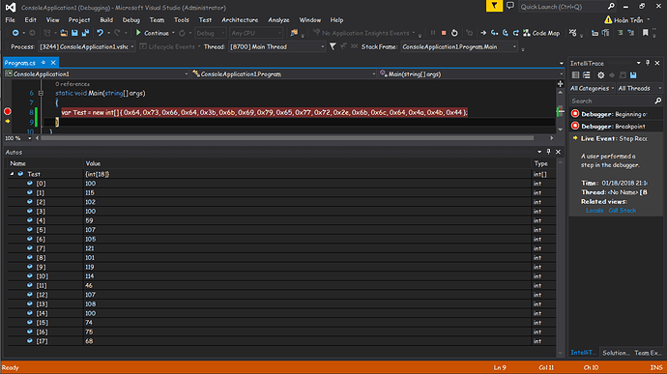Click the IntelliTrace Search input field
The height and width of the screenshot is (374, 667).
[612, 101]
